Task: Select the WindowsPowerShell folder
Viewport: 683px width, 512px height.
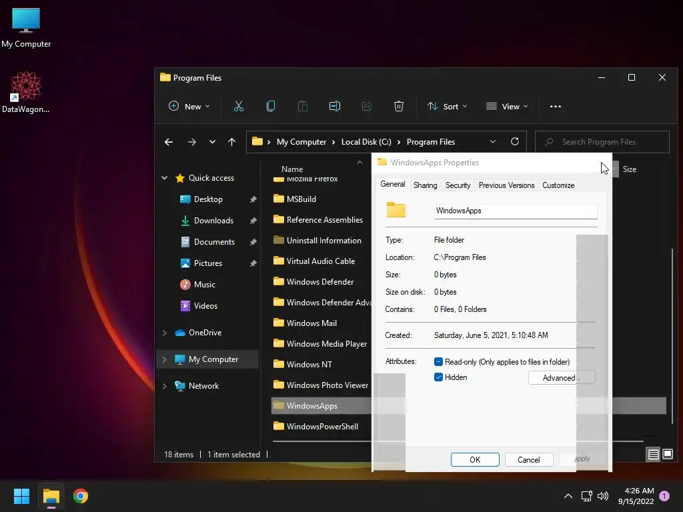Action: coord(322,426)
